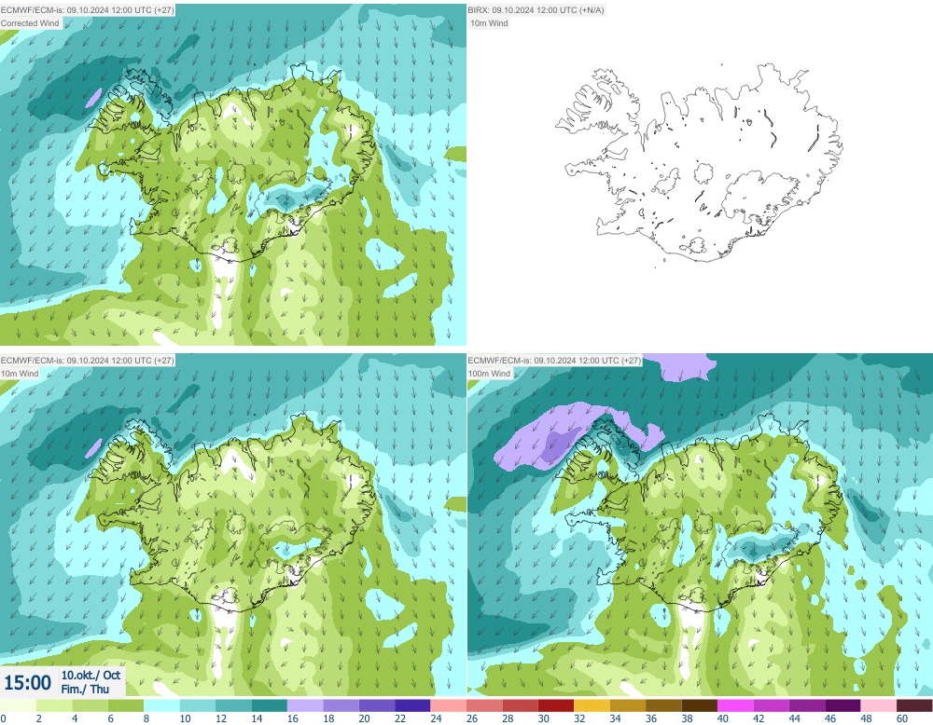Click the ECMWF header above 'Corrected Wind'
This screenshot has width=933, height=725.
pos(88,10)
